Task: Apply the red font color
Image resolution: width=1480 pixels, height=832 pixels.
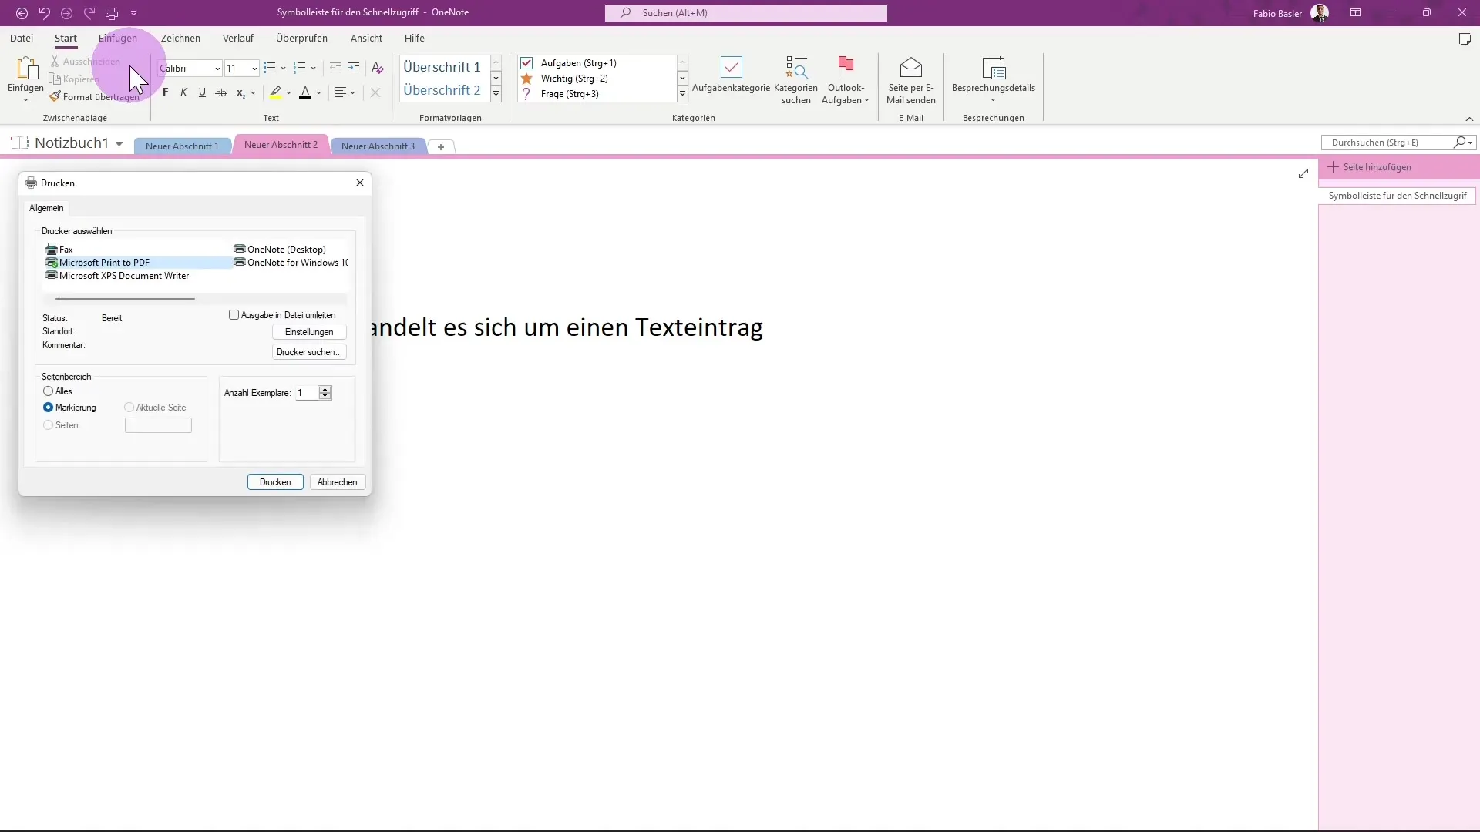Action: [305, 92]
